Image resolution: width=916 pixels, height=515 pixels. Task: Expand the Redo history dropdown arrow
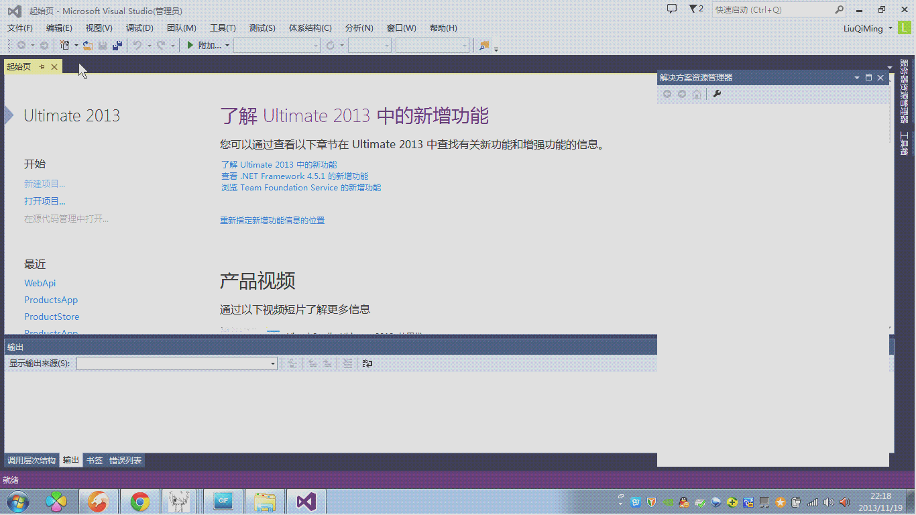(172, 46)
